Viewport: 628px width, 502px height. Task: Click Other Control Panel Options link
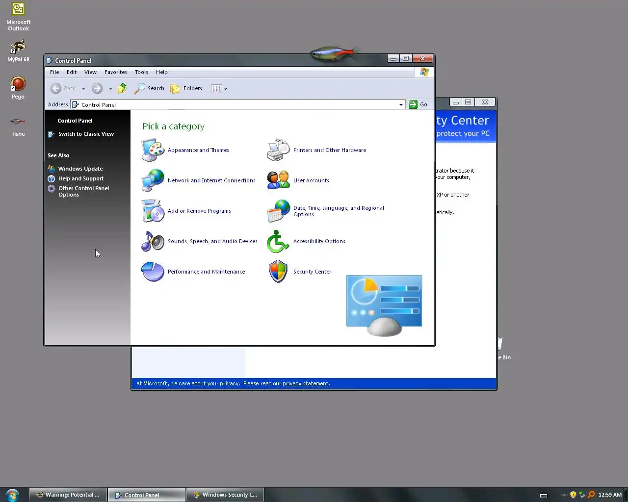(83, 191)
